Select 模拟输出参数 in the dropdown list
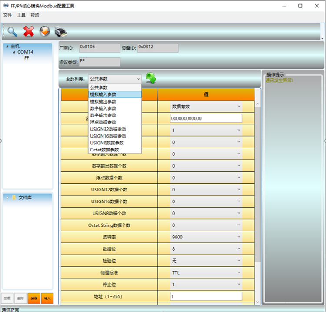 tap(115, 101)
